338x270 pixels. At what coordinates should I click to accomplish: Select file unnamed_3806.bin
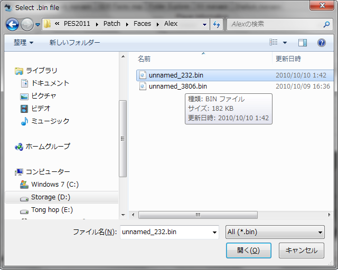pos(235,86)
